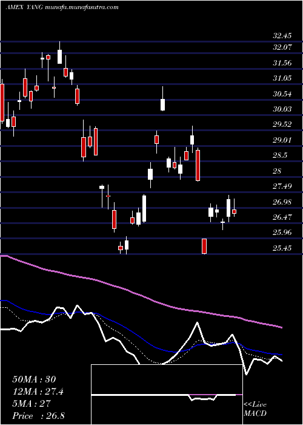This screenshot has width=303, height=425.
Task: Click the Price : 26.8 readout
Action: [x=38, y=415]
